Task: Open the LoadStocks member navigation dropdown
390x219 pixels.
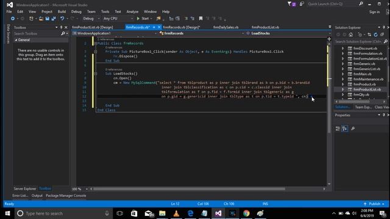Action: 288,33
